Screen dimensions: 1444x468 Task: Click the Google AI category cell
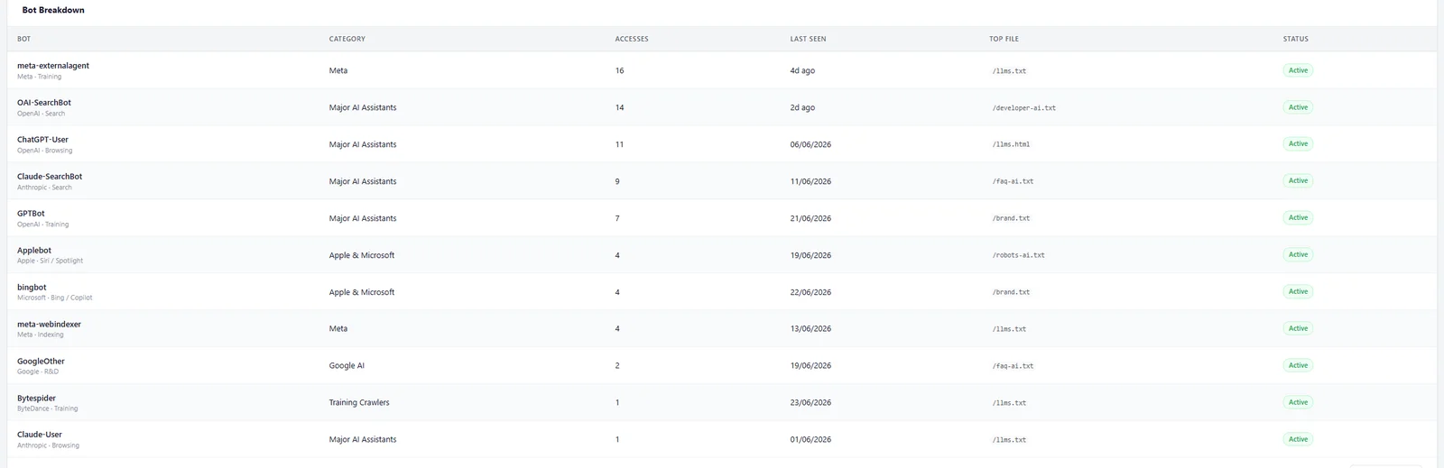[347, 365]
